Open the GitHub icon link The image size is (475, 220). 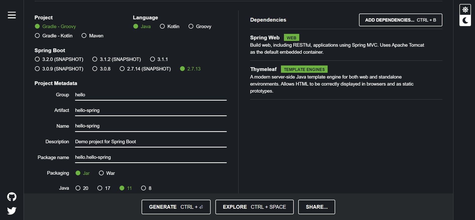[x=12, y=197]
